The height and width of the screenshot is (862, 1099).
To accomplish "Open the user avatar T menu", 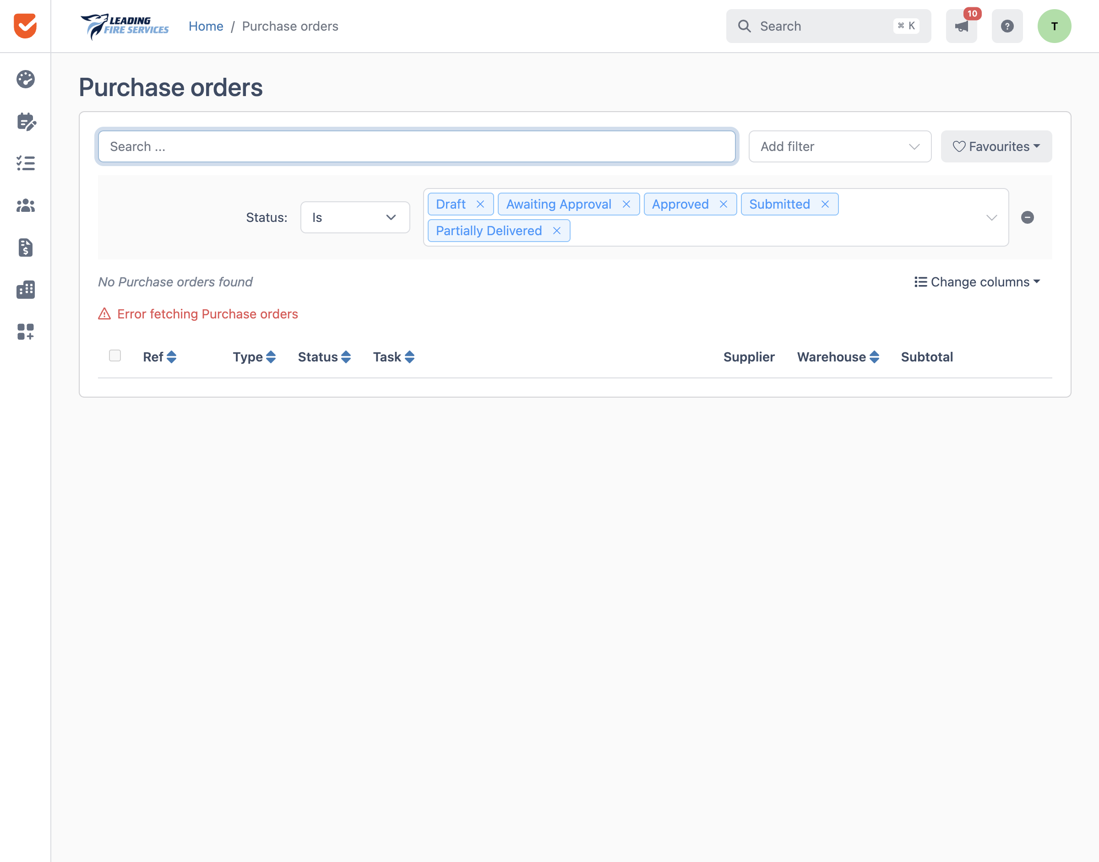I will (x=1054, y=26).
